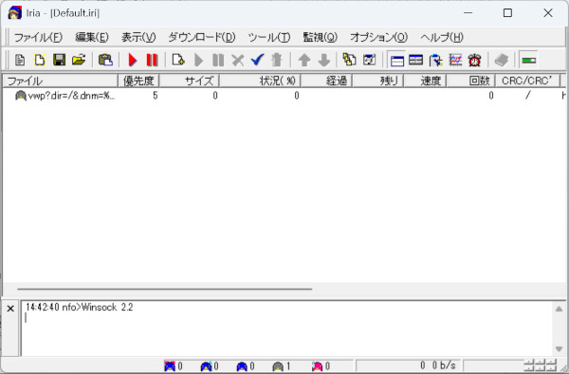Click the clipboard paste URL icon
Screen dimensions: 569x374
(x=105, y=60)
